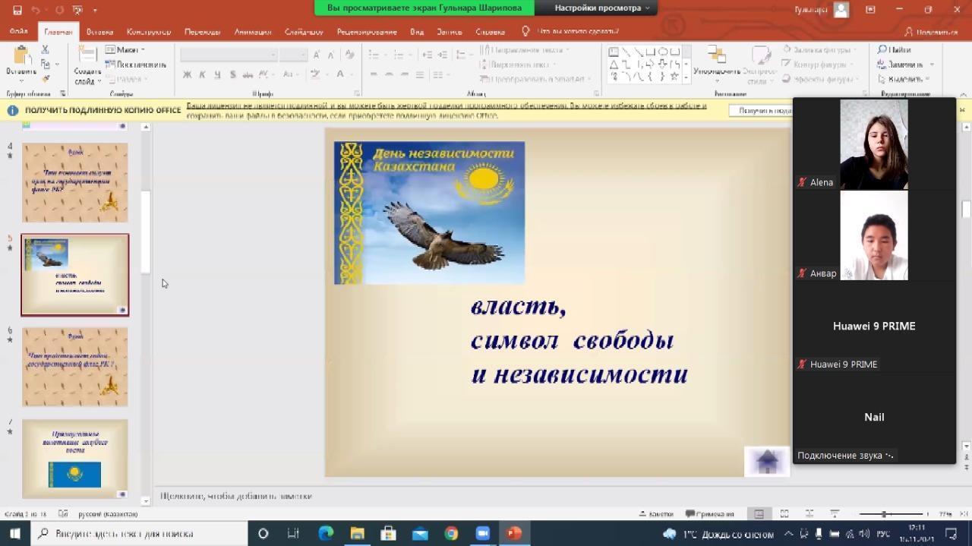Click the home action button on slide
The width and height of the screenshot is (972, 546).
tap(767, 461)
